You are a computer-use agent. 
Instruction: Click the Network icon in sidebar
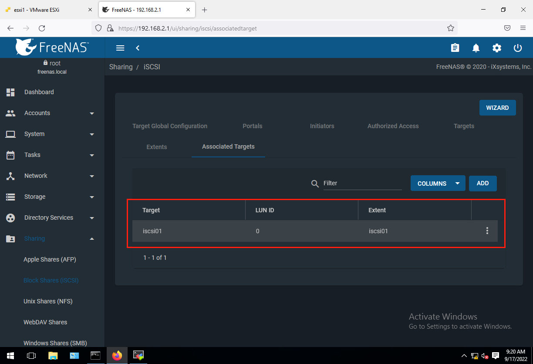10,176
